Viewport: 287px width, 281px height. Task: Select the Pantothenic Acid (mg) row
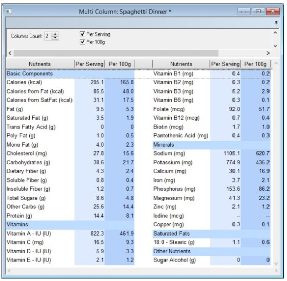tap(211, 136)
